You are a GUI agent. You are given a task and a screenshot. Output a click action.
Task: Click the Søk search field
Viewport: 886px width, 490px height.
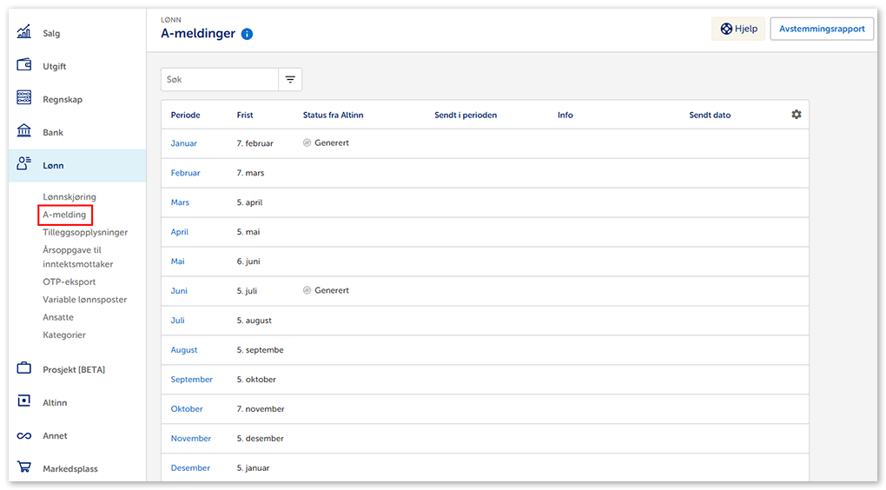click(220, 79)
